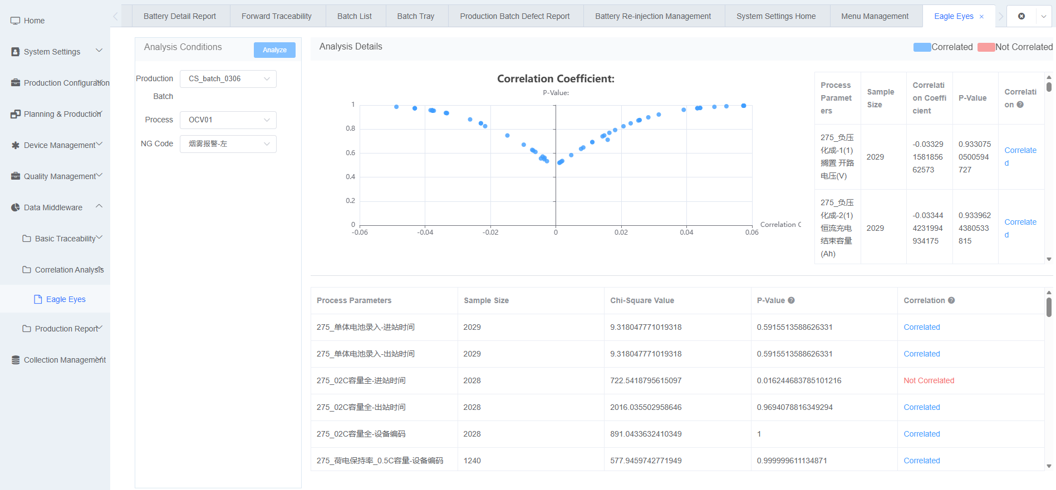1056x490 pixels.
Task: Click the Basic Traceability folder icon
Action: coord(27,239)
